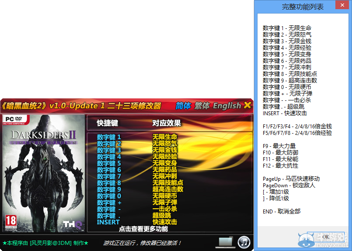Select 无限冲刺 effect in trainer
Screen dimensions: 352x251
point(165,176)
